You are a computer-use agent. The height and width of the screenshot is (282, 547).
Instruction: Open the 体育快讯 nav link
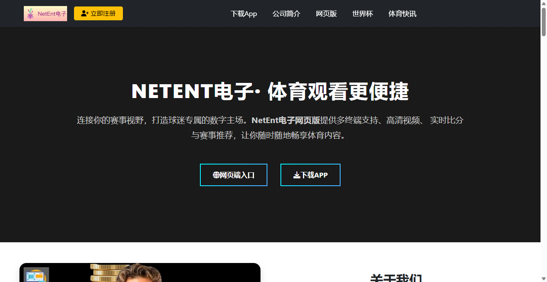[x=402, y=13]
